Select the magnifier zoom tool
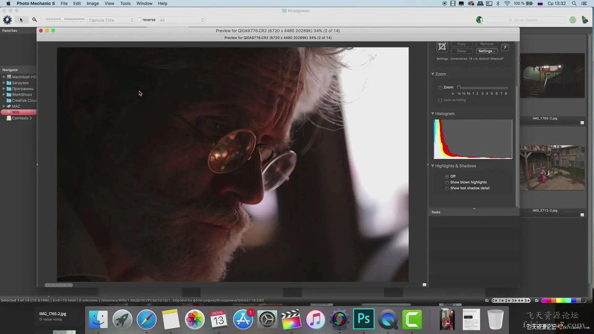Image resolution: width=594 pixels, height=334 pixels. pos(35,20)
